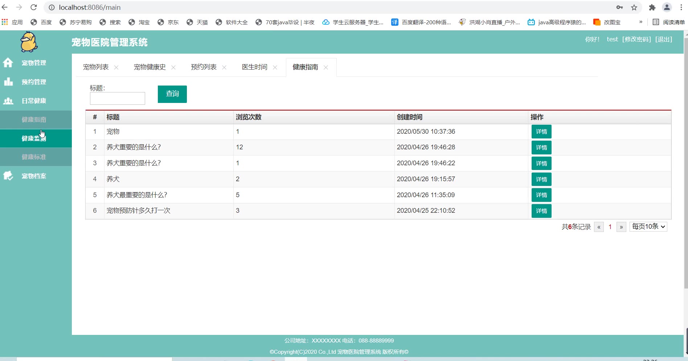
Task: Open 详情 for row 2 养犬重要的是什么
Action: 541,148
